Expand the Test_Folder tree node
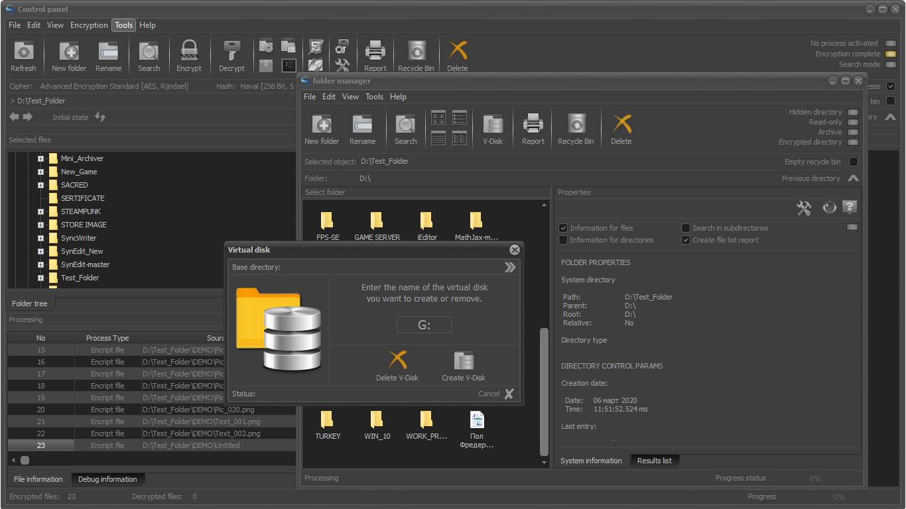Image resolution: width=906 pixels, height=509 pixels. click(40, 278)
